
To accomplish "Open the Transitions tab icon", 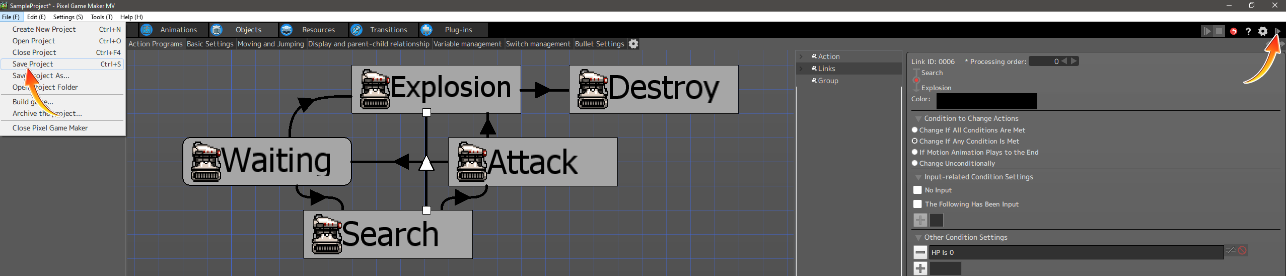I will click(356, 30).
